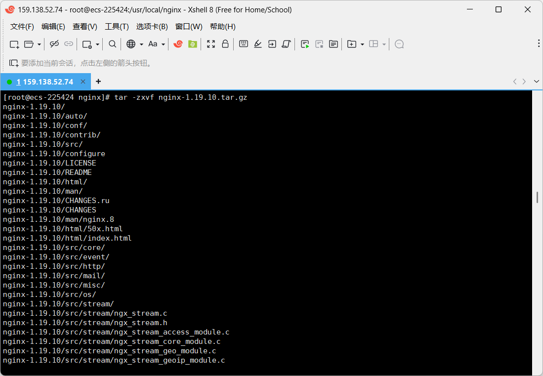Viewport: 543px width, 376px height.
Task: Maximize the Xshell window
Action: point(499,9)
